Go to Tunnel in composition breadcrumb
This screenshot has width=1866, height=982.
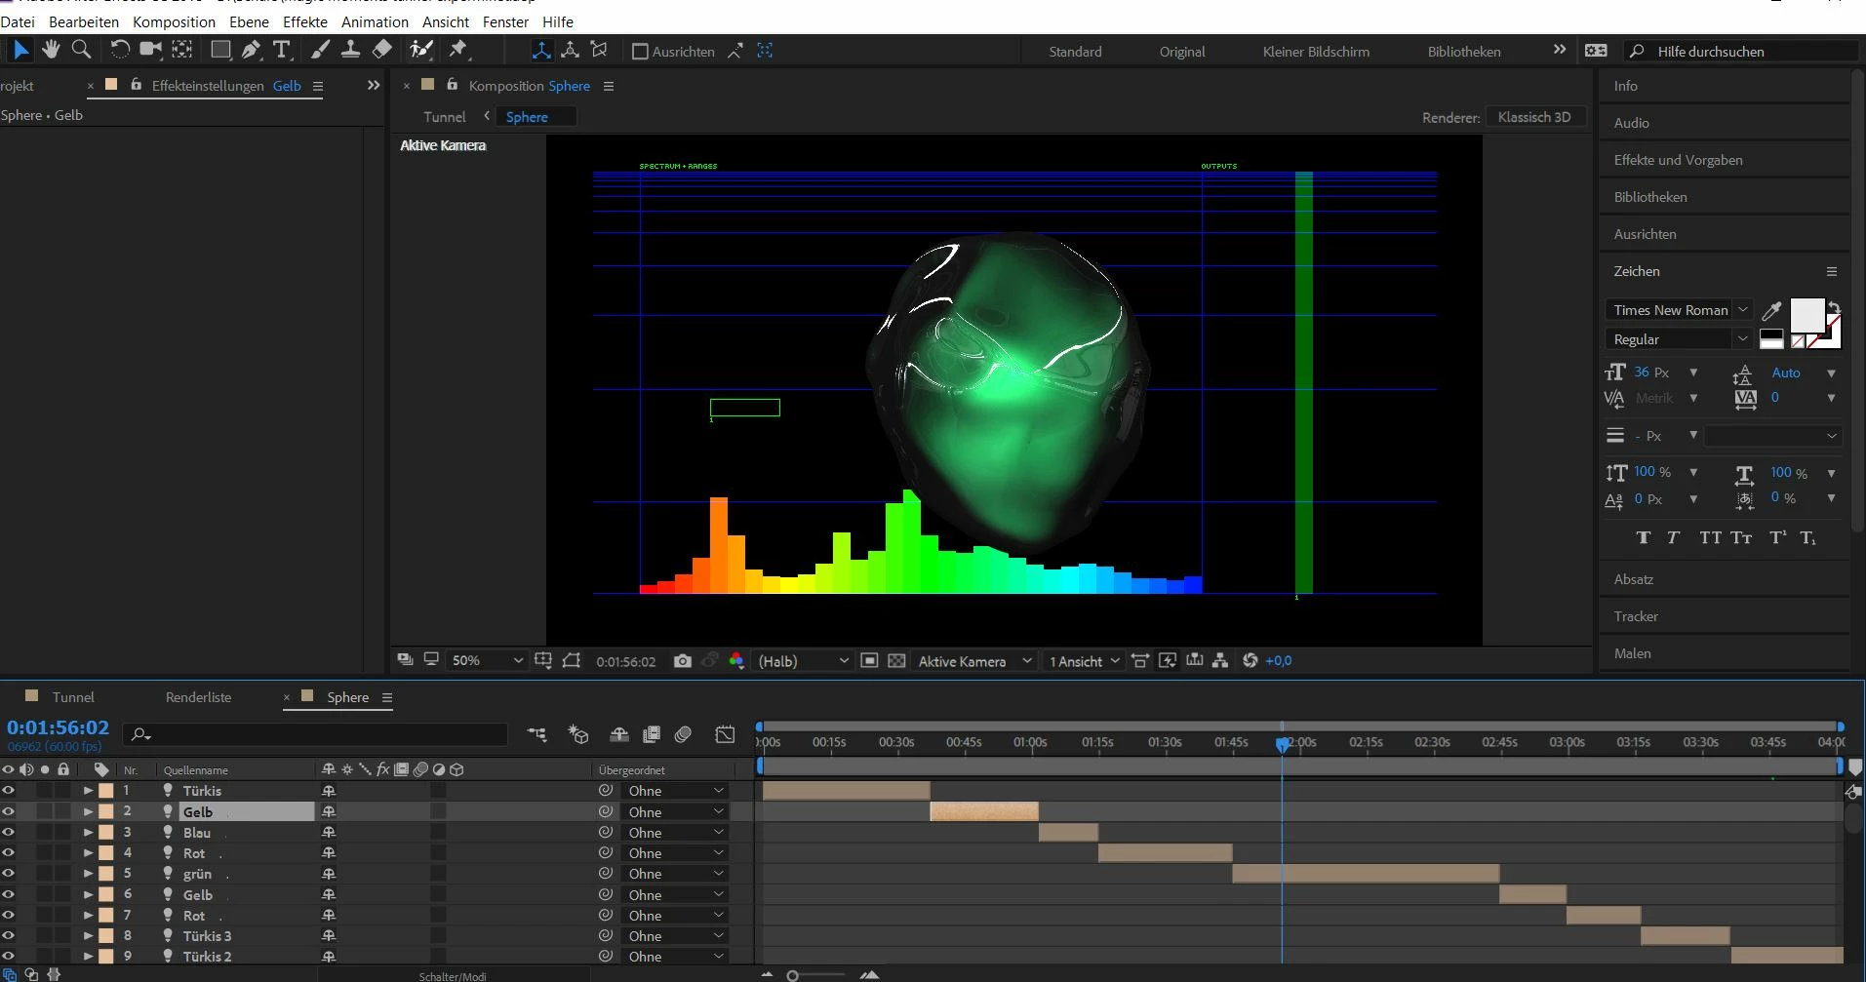click(444, 117)
